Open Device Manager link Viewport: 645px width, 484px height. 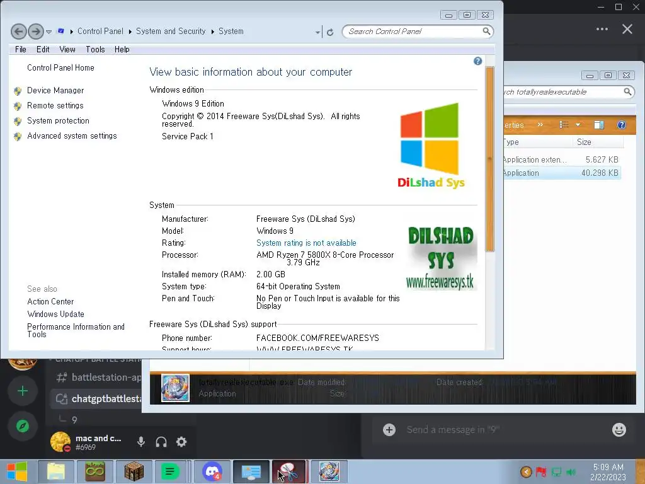point(55,90)
